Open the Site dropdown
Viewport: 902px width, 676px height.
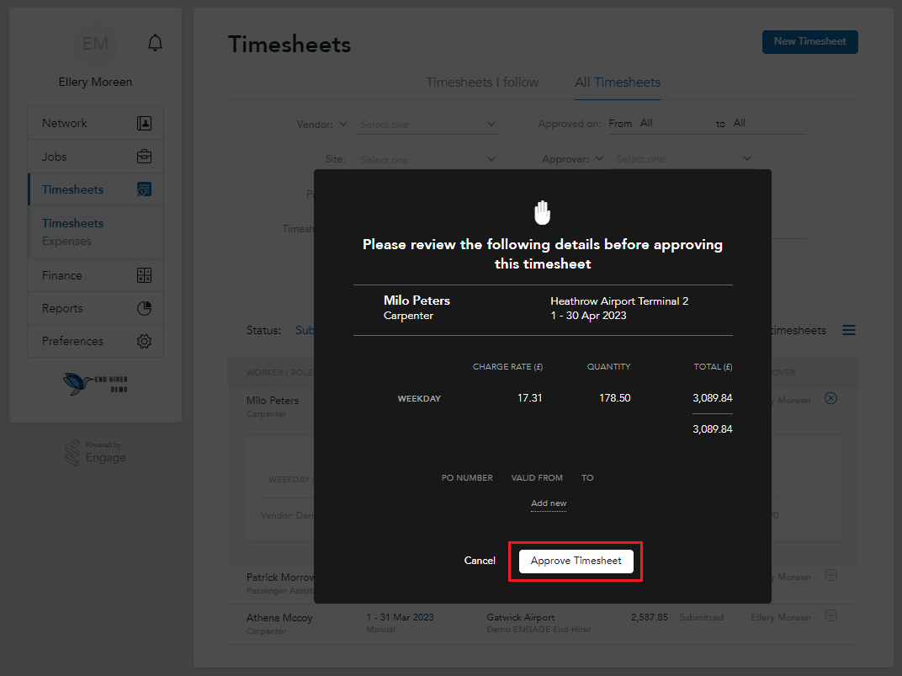(x=427, y=157)
